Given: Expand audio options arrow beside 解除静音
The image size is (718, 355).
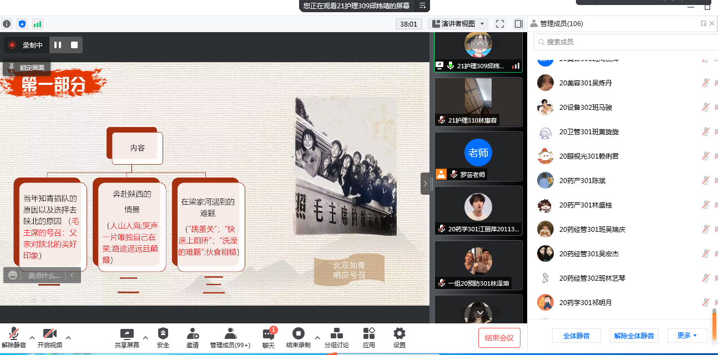Looking at the screenshot, I should pos(32,337).
